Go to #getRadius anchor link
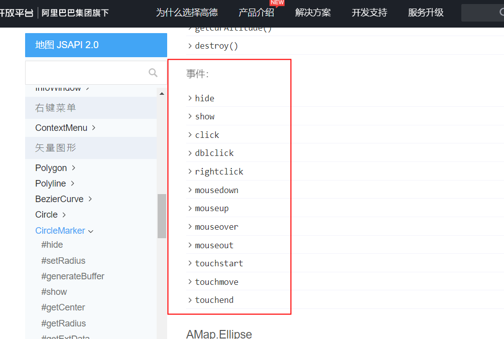Image resolution: width=504 pixels, height=339 pixels. coord(64,323)
